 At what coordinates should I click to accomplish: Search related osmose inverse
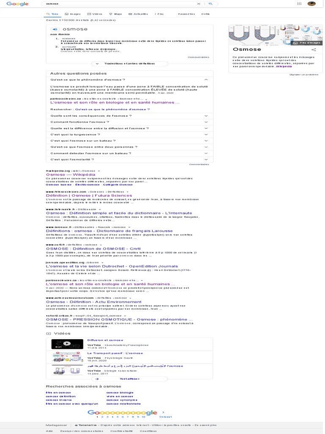tap(58, 400)
